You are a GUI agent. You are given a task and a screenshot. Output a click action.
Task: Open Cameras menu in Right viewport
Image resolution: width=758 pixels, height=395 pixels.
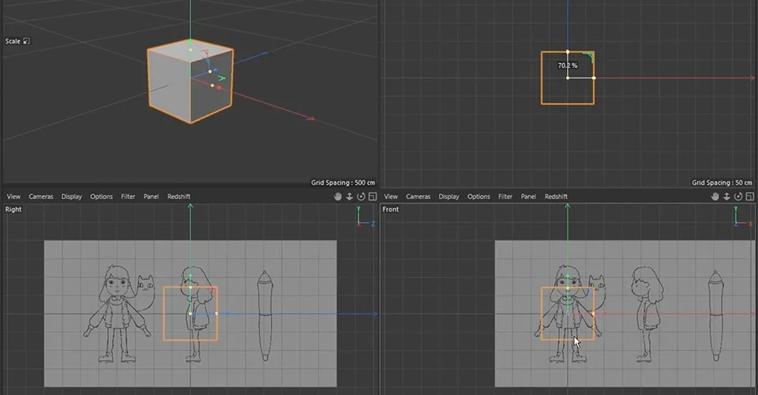pos(40,196)
